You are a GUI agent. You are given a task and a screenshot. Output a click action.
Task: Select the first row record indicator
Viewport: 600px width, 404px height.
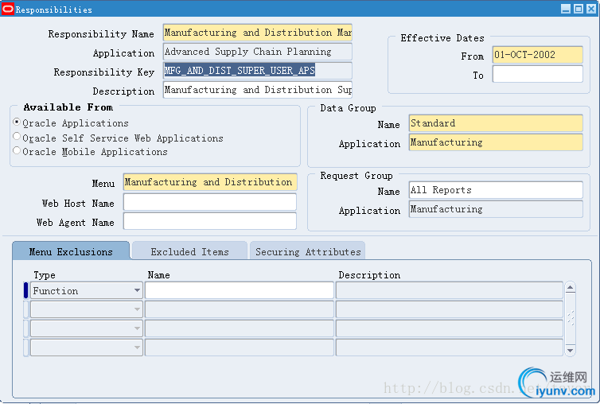26,290
